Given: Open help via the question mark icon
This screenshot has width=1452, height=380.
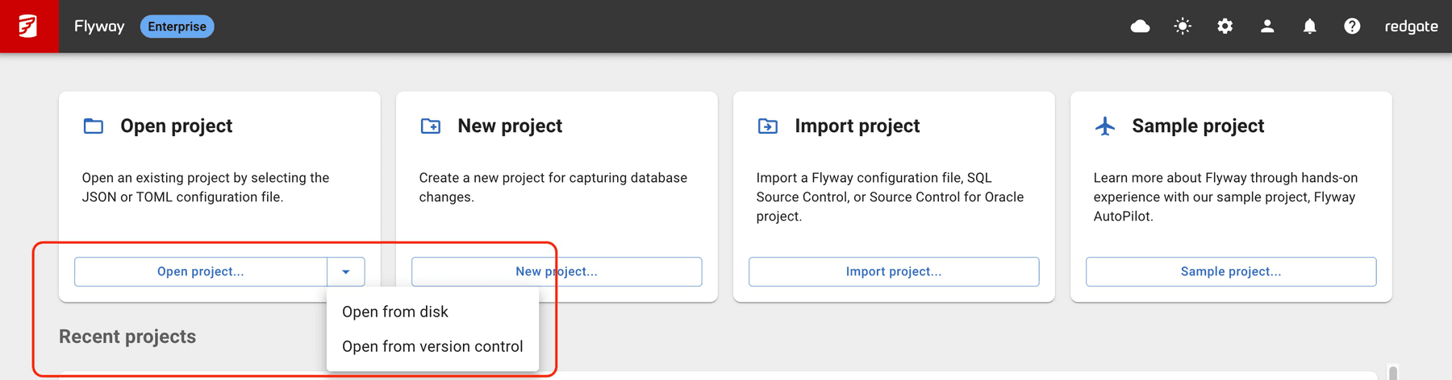Looking at the screenshot, I should (1352, 27).
